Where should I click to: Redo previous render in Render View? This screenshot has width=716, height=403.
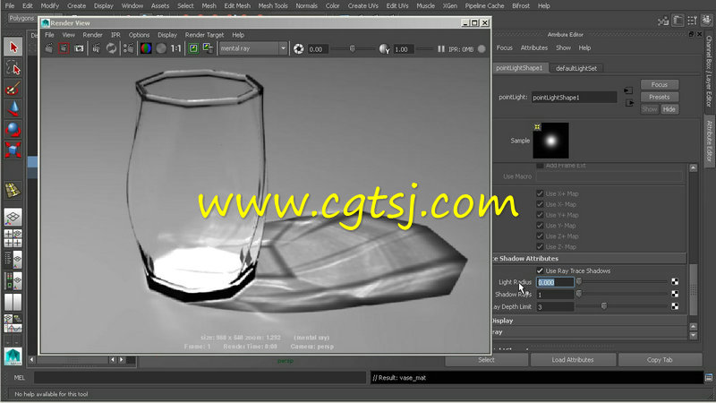pyautogui.click(x=49, y=48)
